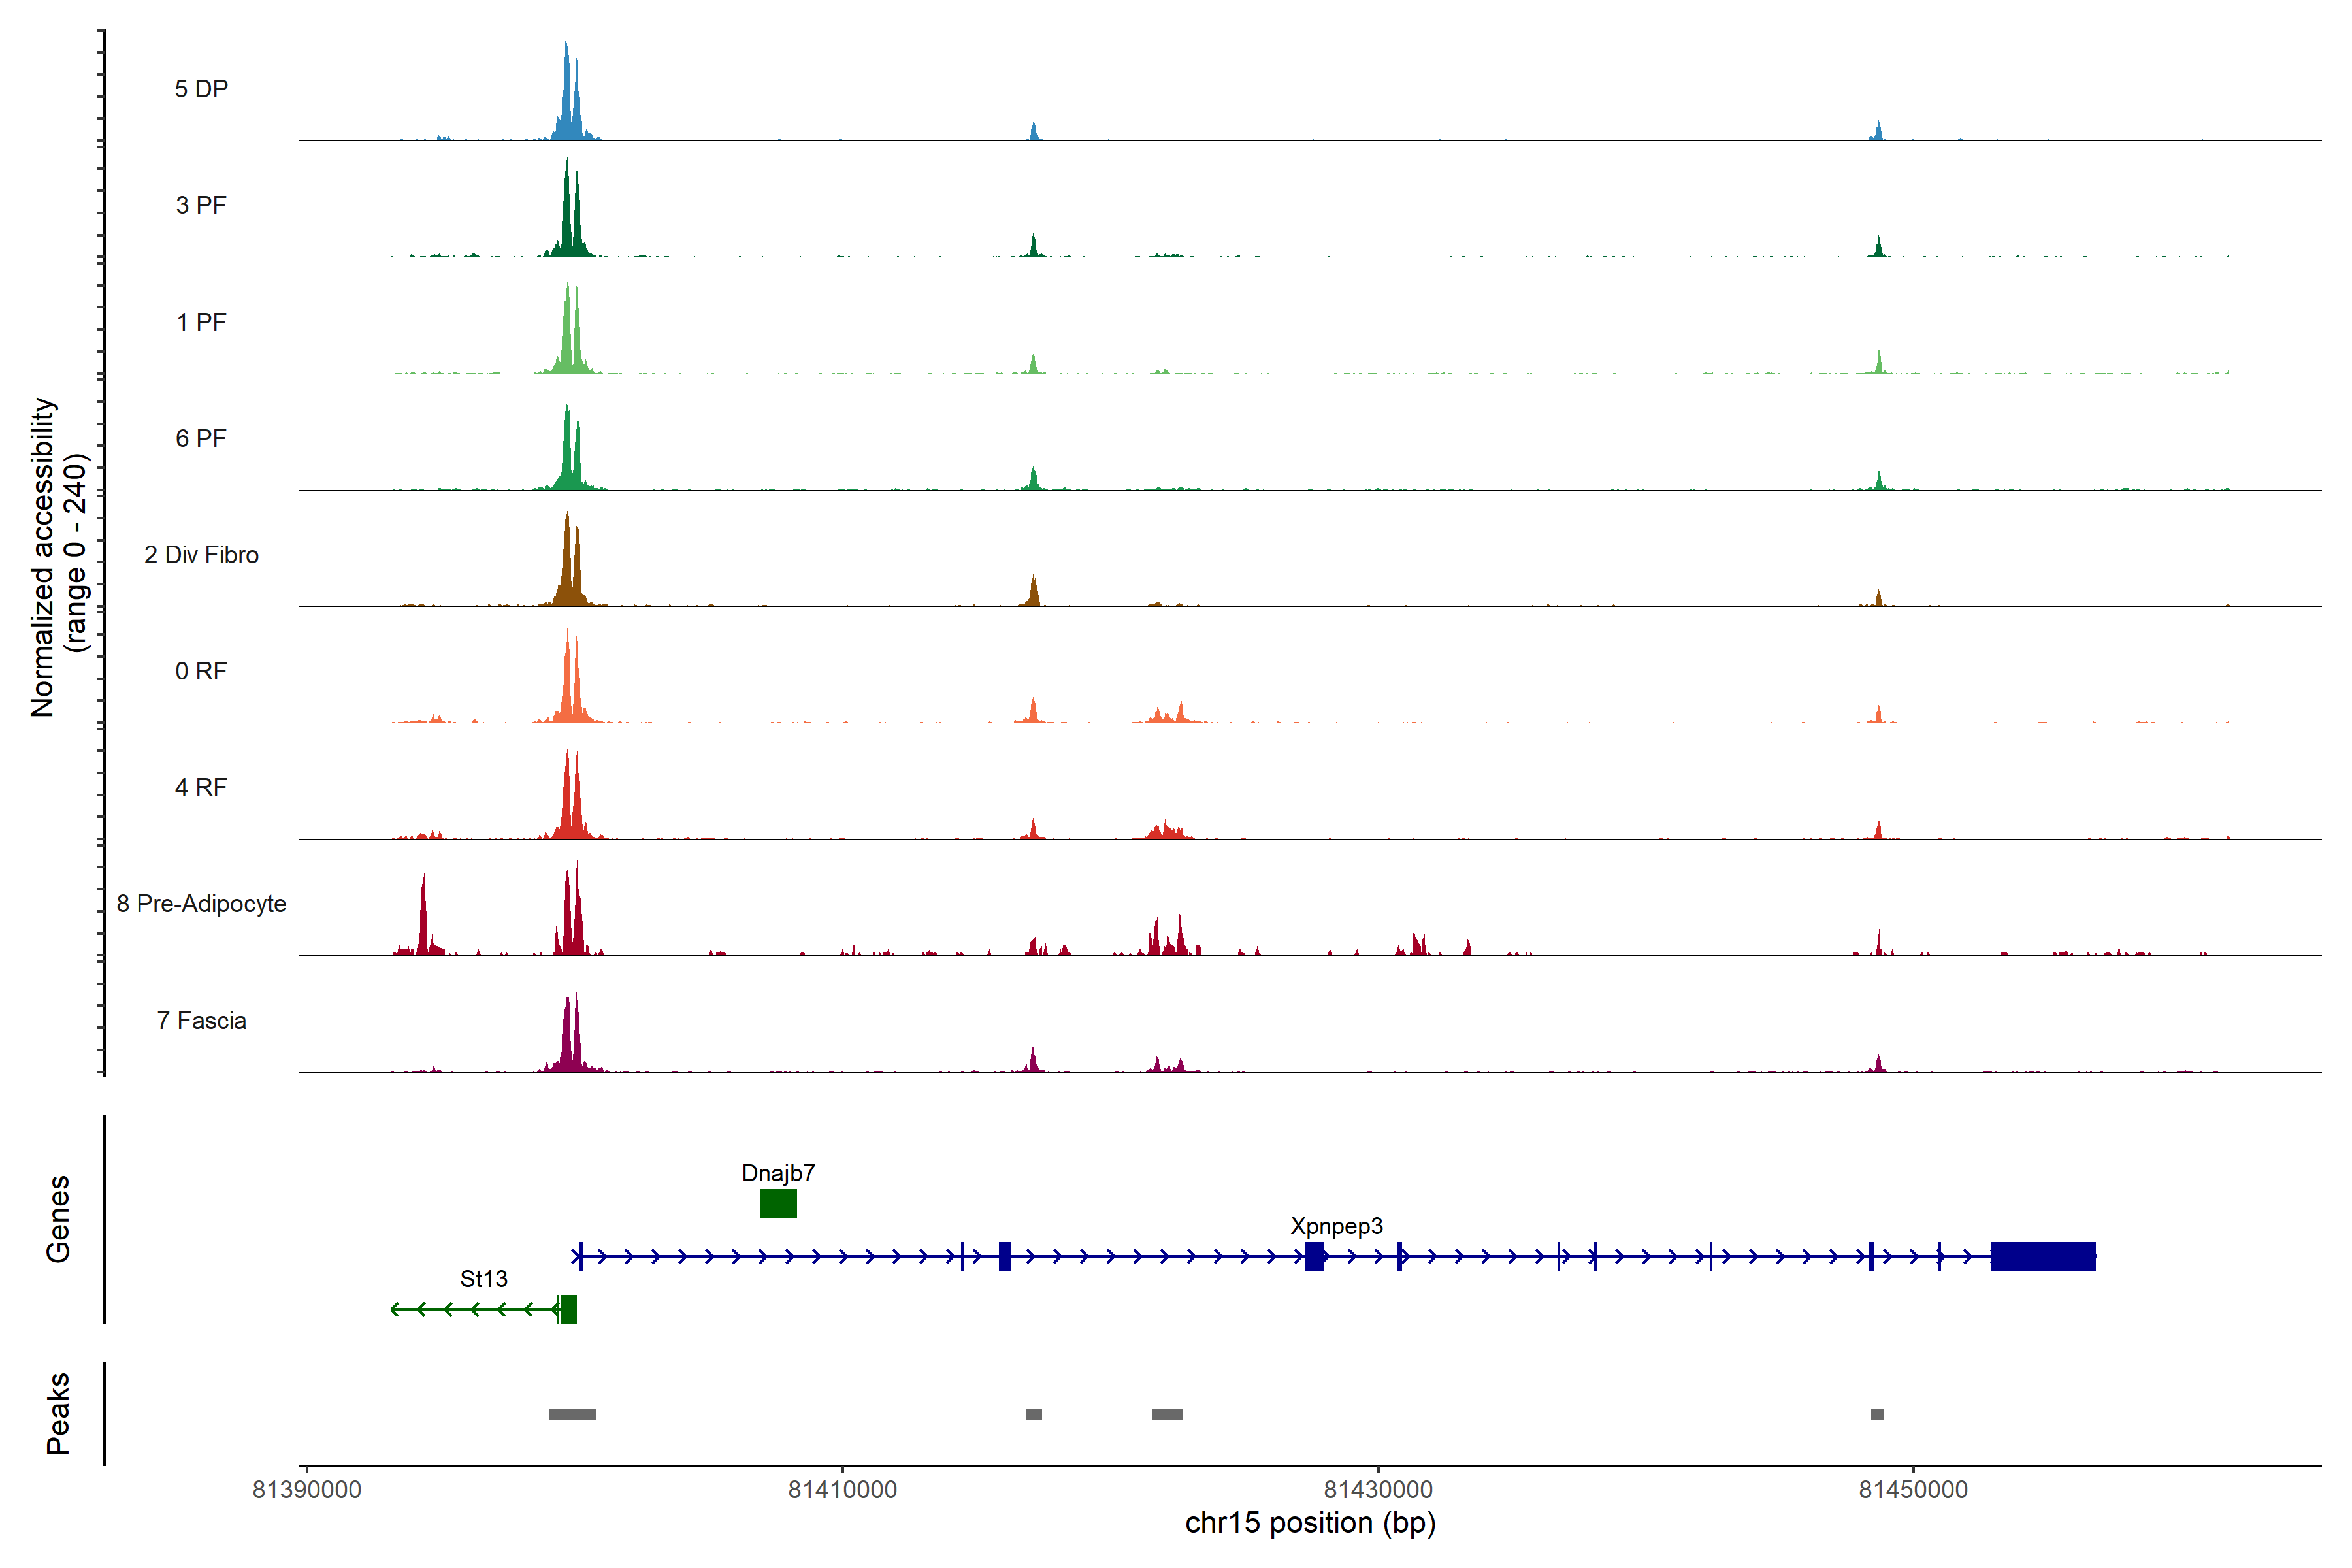Click the Xpnpep3 gene name label
This screenshot has width=2352, height=1568.
click(1336, 1226)
